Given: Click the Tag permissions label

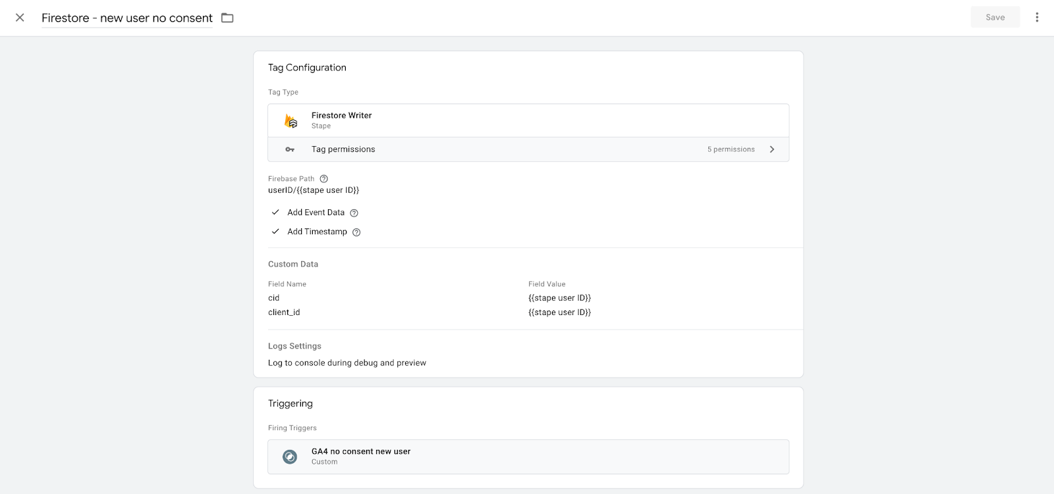Looking at the screenshot, I should pyautogui.click(x=343, y=149).
